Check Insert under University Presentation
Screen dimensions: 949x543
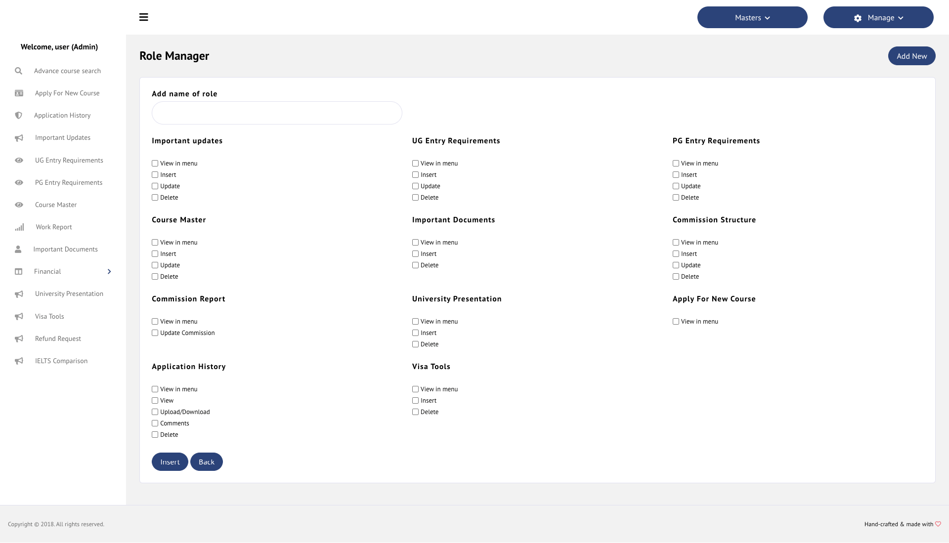point(415,333)
